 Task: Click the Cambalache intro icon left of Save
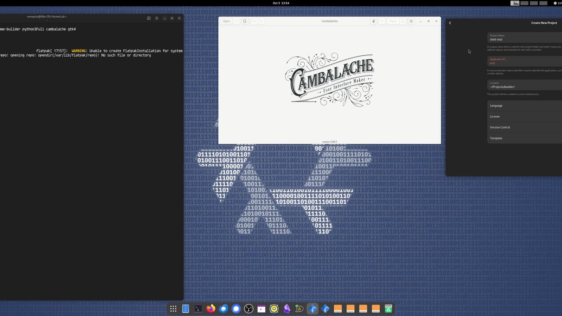(x=374, y=21)
